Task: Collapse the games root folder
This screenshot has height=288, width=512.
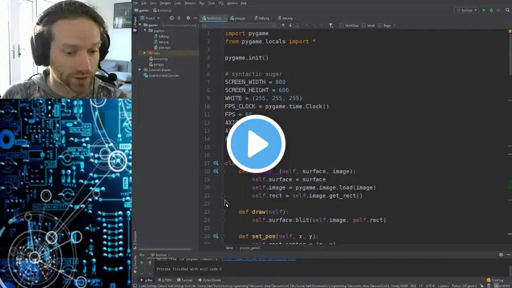Action: coord(140,25)
